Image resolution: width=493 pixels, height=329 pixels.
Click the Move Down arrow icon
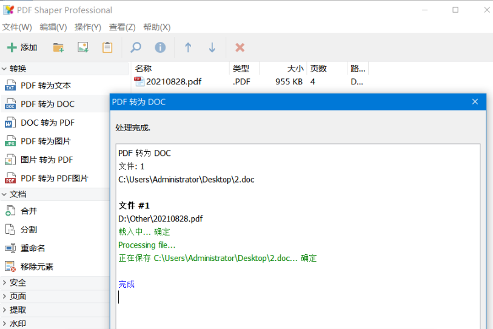(x=212, y=47)
